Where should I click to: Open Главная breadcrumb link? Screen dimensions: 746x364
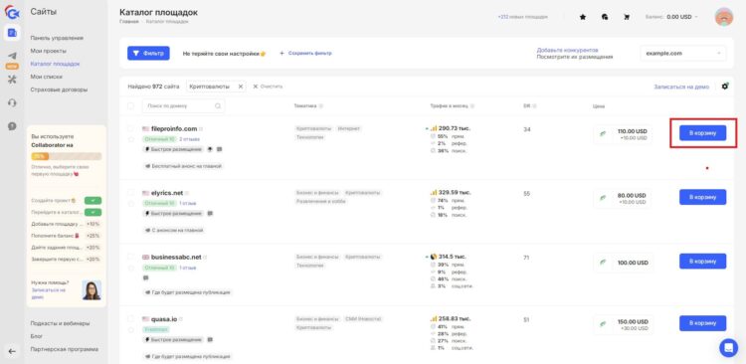(129, 22)
